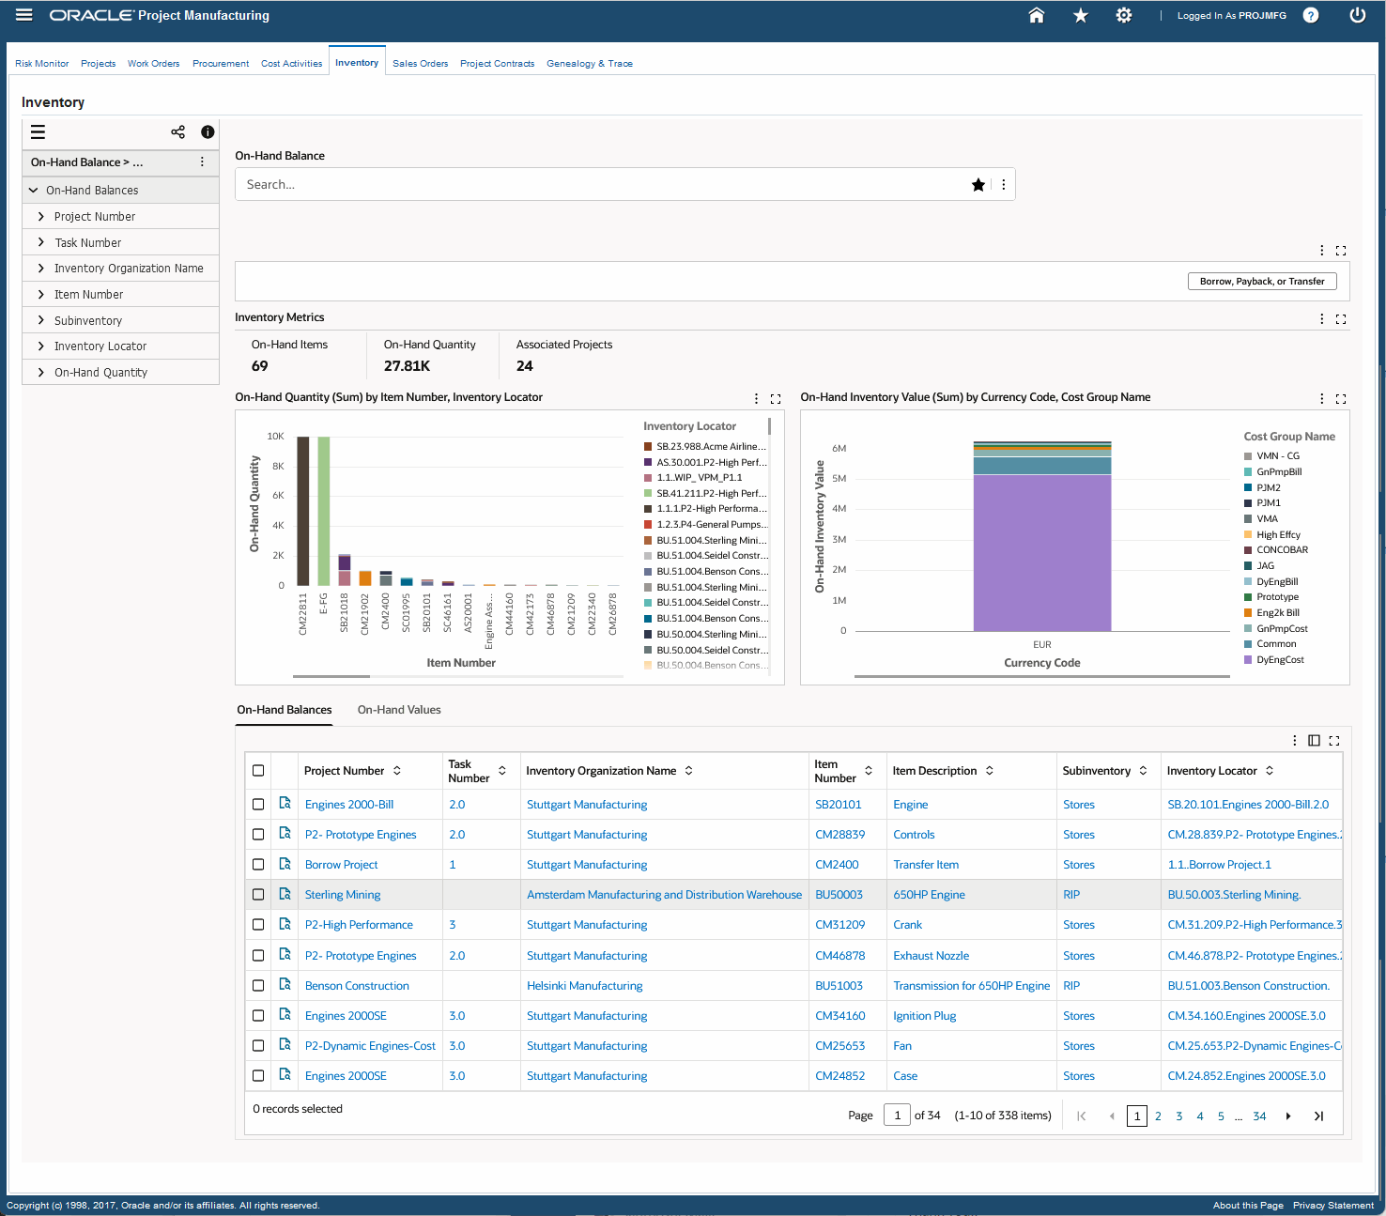
Task: Click Borrow, Payback, or Transfer button
Action: (x=1262, y=282)
